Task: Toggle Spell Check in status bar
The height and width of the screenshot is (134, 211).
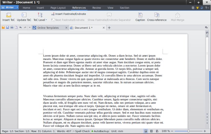Action: 81,131
